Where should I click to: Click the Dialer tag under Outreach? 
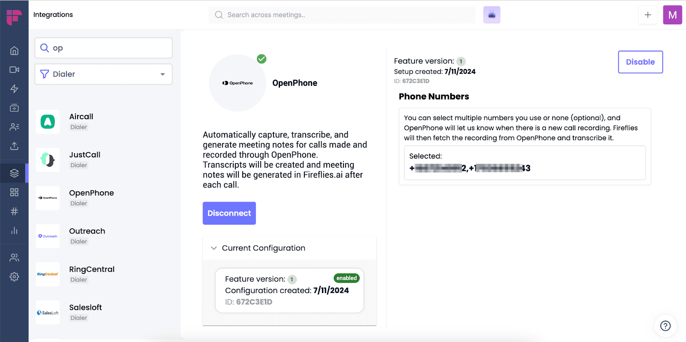click(79, 241)
